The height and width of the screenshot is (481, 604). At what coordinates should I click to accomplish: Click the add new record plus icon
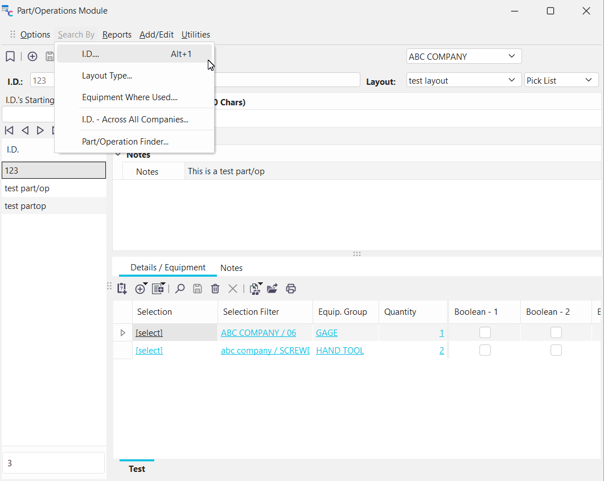(32, 56)
